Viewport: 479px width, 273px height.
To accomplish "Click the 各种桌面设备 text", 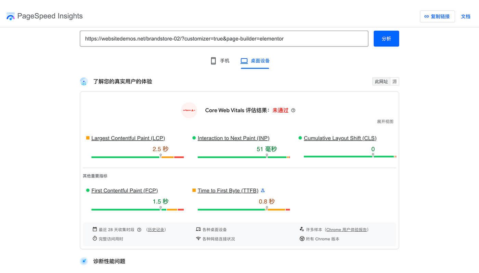I will point(215,230).
